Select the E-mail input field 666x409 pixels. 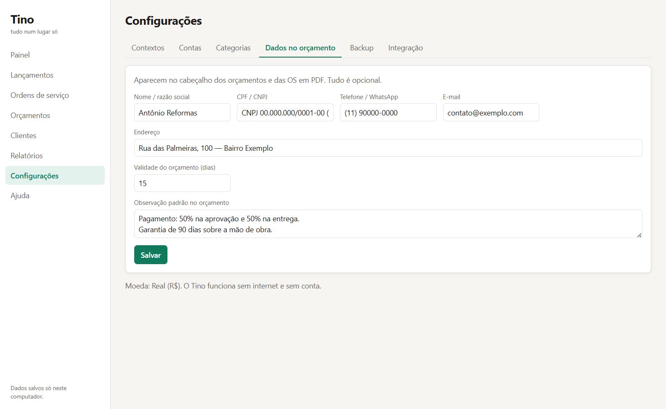pyautogui.click(x=491, y=113)
